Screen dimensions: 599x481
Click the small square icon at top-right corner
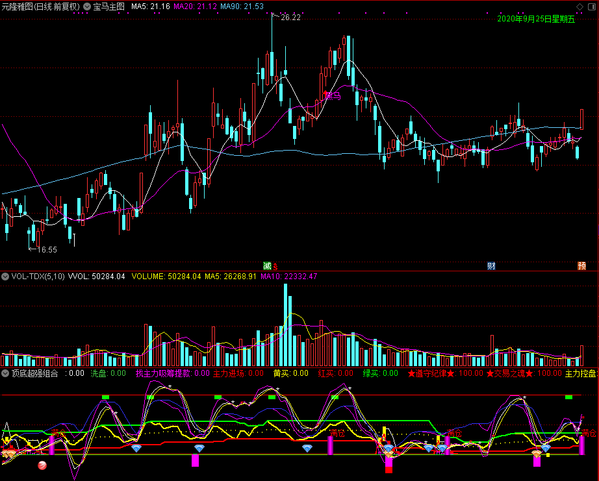pyautogui.click(x=591, y=6)
